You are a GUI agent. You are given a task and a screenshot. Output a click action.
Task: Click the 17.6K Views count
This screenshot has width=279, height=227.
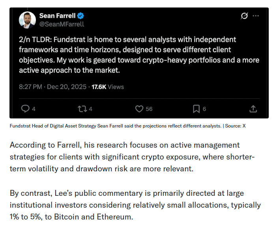(x=108, y=86)
